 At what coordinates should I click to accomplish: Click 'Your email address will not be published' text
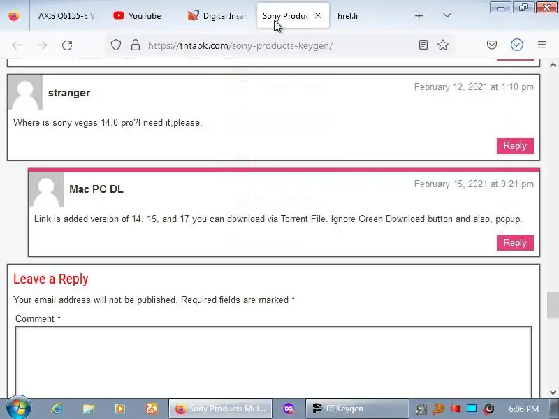(95, 300)
